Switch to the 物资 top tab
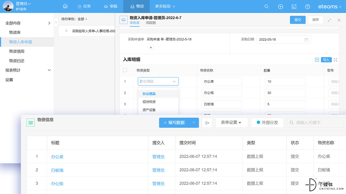This screenshot has width=346, height=194. [137, 6]
